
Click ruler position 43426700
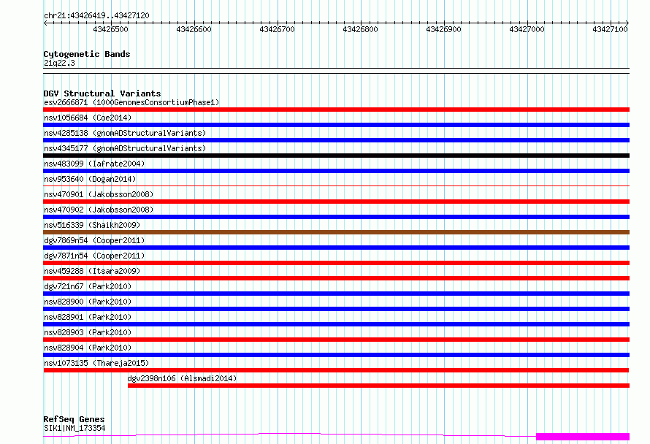[x=277, y=29]
